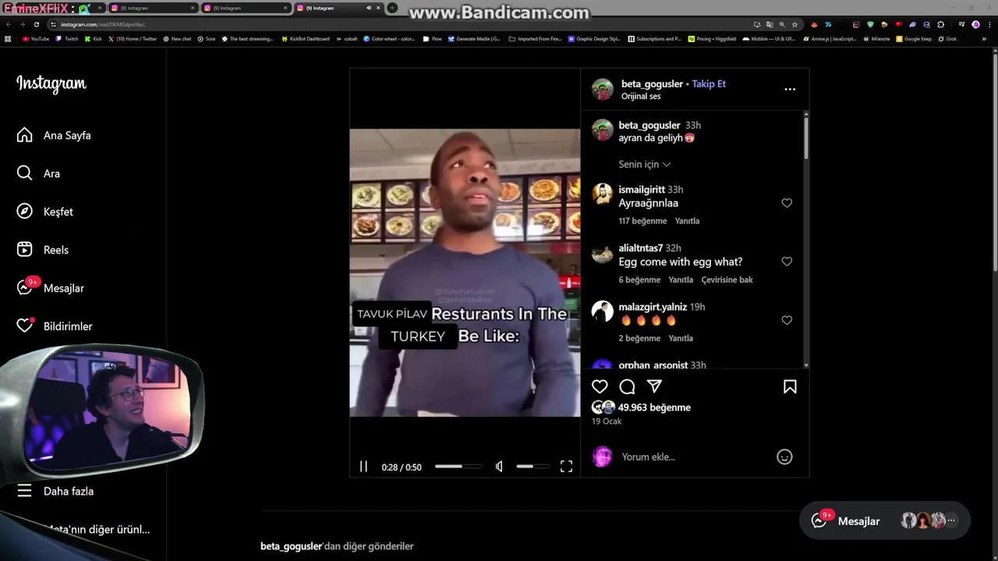
Task: Save the post with bookmark icon
Action: 790,386
